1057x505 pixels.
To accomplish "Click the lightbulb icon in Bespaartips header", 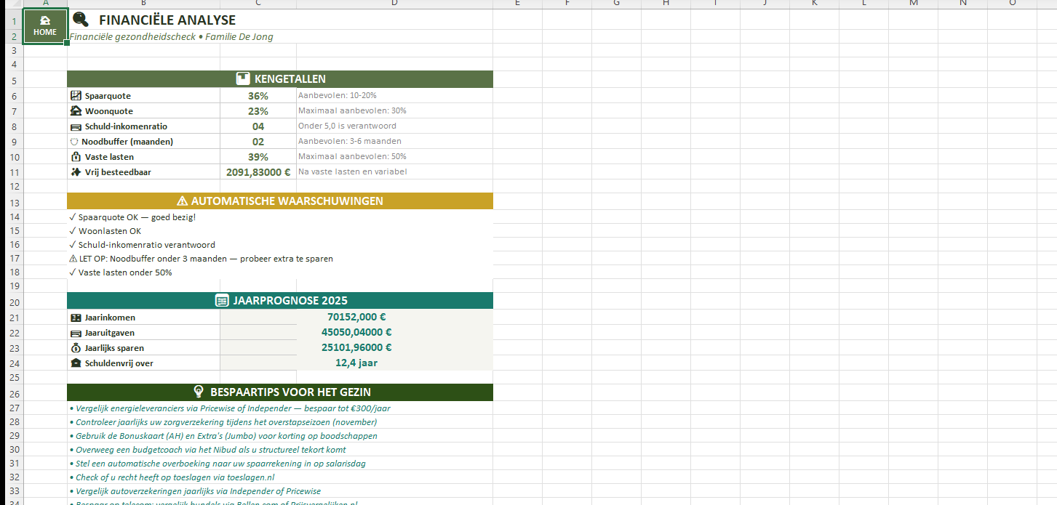I will tap(198, 392).
